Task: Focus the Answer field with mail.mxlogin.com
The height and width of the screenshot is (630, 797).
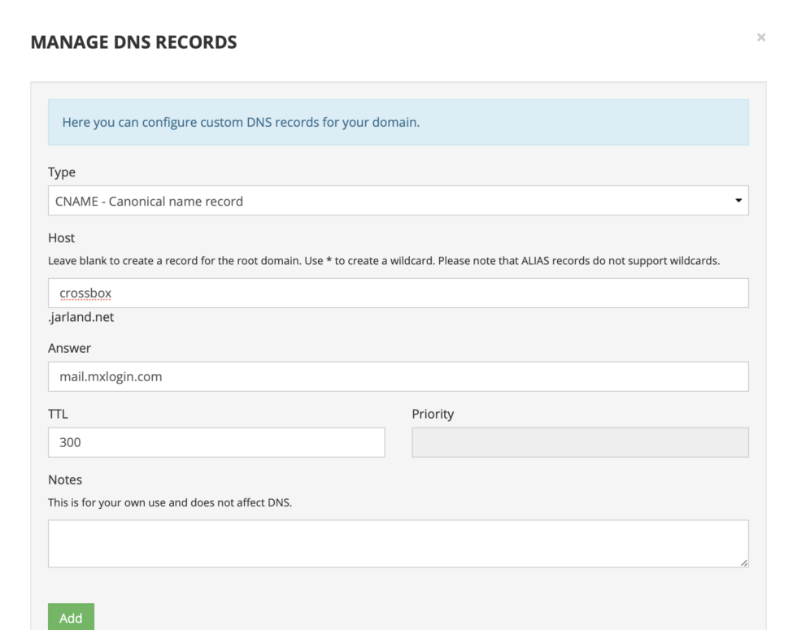Action: point(397,376)
